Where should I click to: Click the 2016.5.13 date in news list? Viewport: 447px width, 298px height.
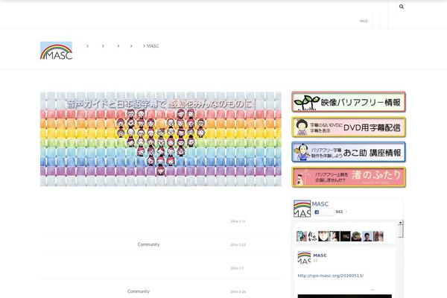[238, 221]
